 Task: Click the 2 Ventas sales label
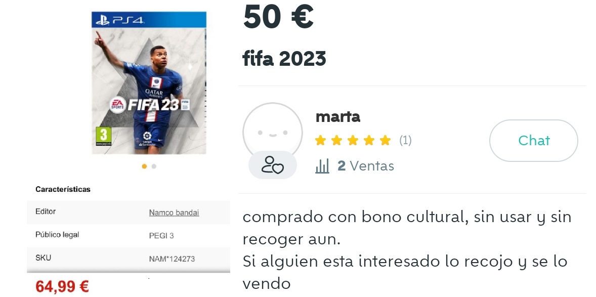[x=365, y=166]
